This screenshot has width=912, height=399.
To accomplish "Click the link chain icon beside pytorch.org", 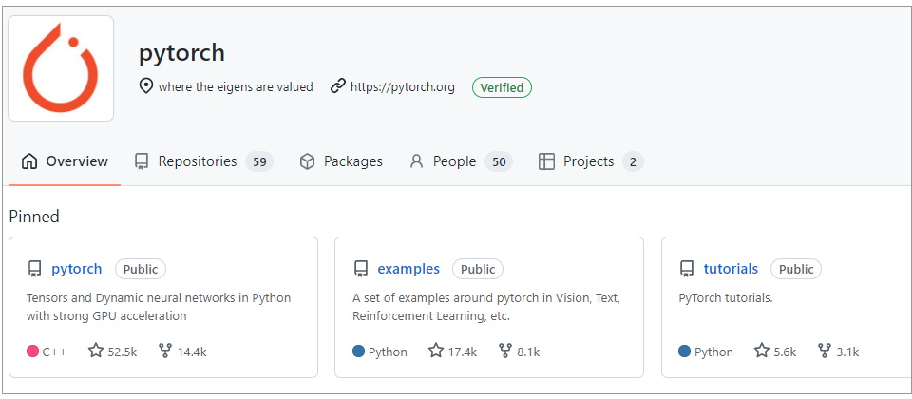I will 338,86.
